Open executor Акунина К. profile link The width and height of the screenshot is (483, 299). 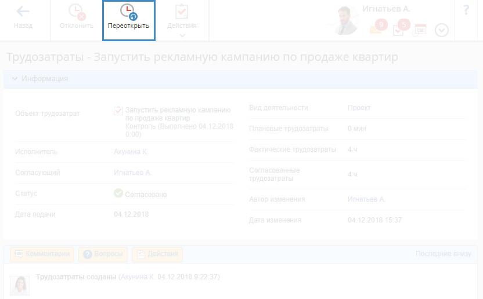pyautogui.click(x=131, y=152)
